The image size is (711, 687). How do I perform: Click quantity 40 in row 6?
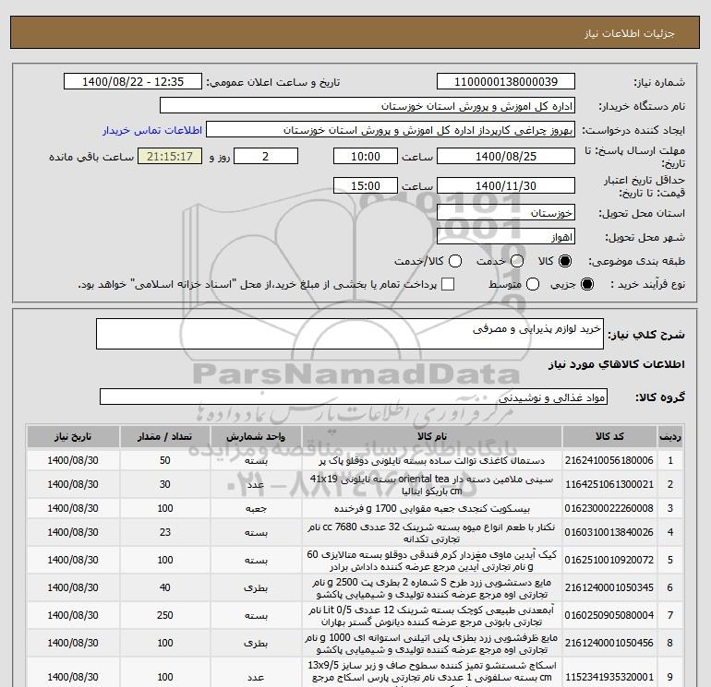coord(165,587)
